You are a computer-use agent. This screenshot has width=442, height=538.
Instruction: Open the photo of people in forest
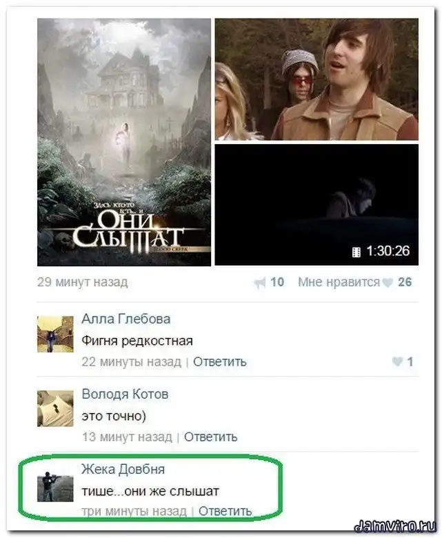(x=317, y=79)
